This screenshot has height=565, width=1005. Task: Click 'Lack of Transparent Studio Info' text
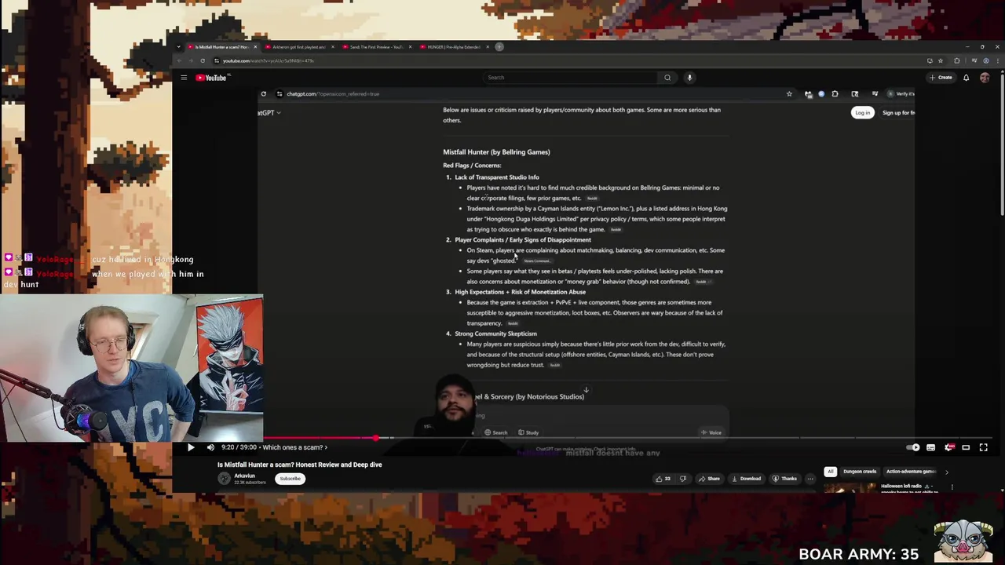click(497, 177)
